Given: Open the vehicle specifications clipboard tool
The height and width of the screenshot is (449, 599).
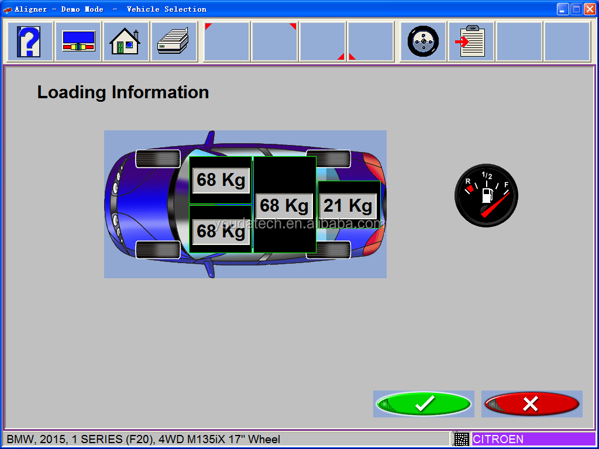Looking at the screenshot, I should [471, 41].
